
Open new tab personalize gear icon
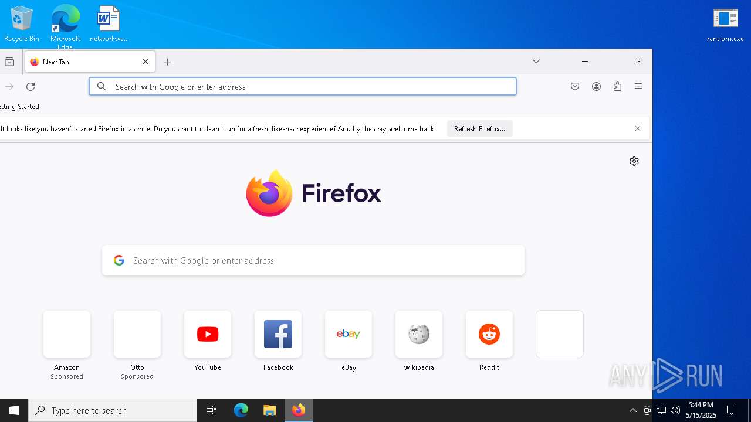[634, 161]
